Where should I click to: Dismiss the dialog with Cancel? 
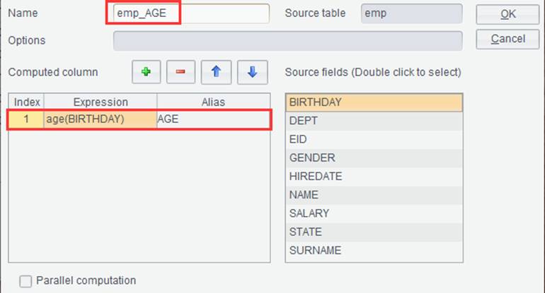click(507, 39)
